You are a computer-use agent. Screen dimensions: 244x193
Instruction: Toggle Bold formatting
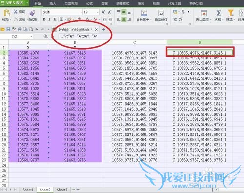[44, 19]
